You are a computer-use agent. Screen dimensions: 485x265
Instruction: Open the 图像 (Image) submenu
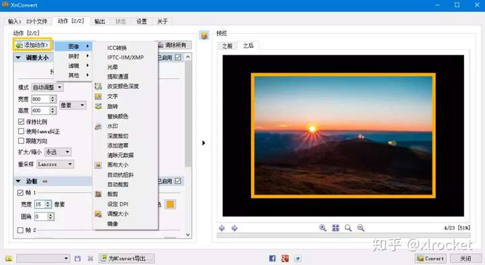click(x=73, y=47)
